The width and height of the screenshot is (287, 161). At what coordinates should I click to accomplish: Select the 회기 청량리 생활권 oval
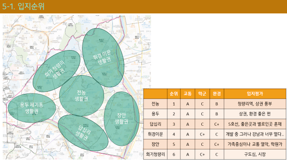(x=57, y=71)
